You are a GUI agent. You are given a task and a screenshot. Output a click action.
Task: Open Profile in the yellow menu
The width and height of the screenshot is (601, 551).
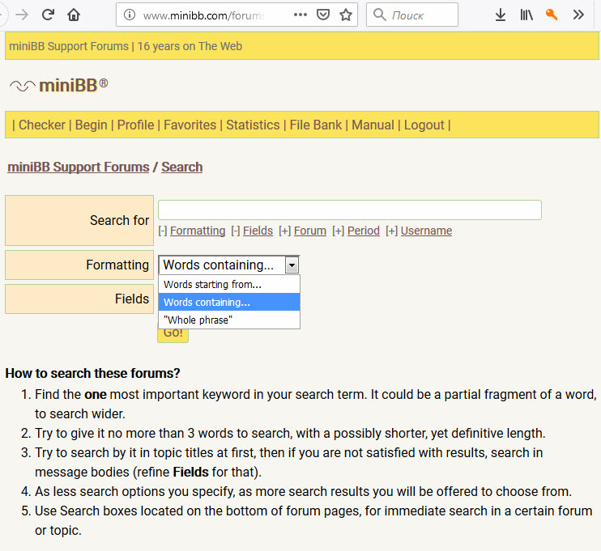tap(135, 125)
